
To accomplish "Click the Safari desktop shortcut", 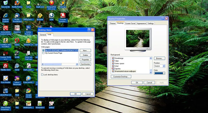I will [17, 67].
